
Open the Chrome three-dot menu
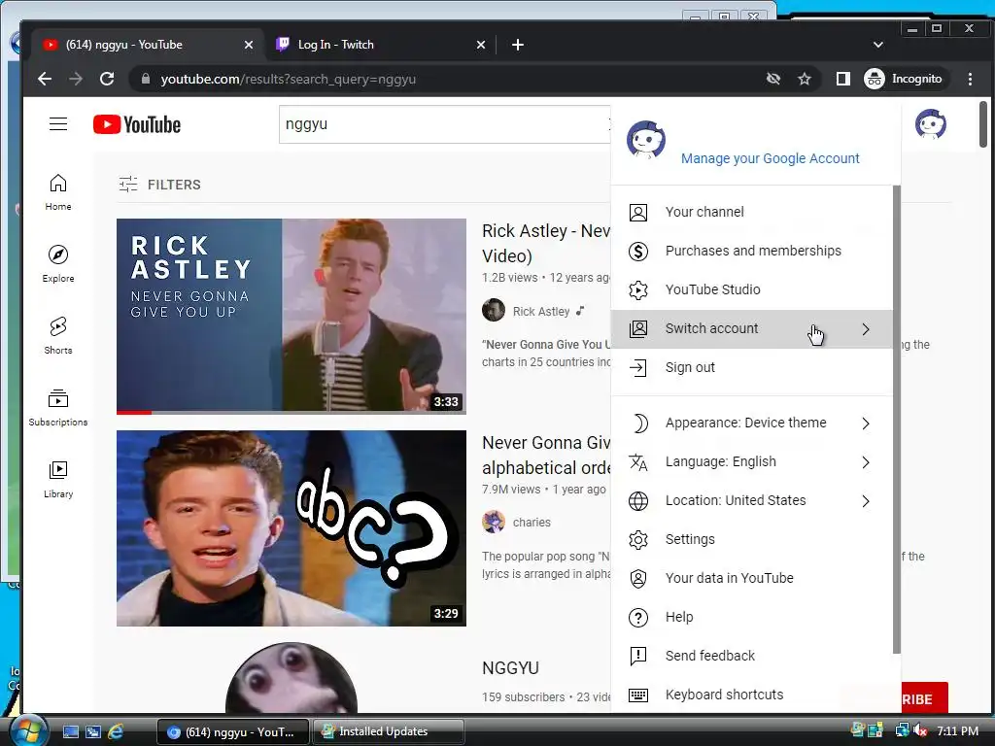pos(970,79)
